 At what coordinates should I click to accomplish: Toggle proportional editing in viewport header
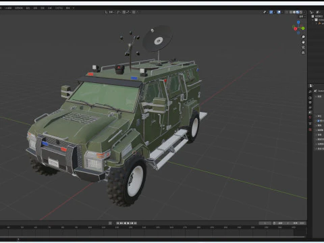134,12
